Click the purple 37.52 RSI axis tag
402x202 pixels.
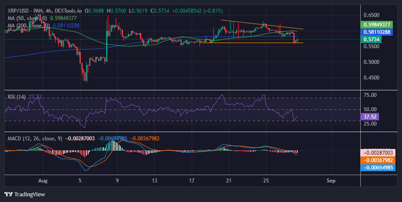369,116
